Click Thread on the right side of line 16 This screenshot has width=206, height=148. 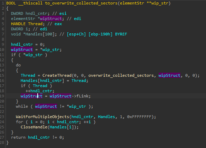coord(79,81)
